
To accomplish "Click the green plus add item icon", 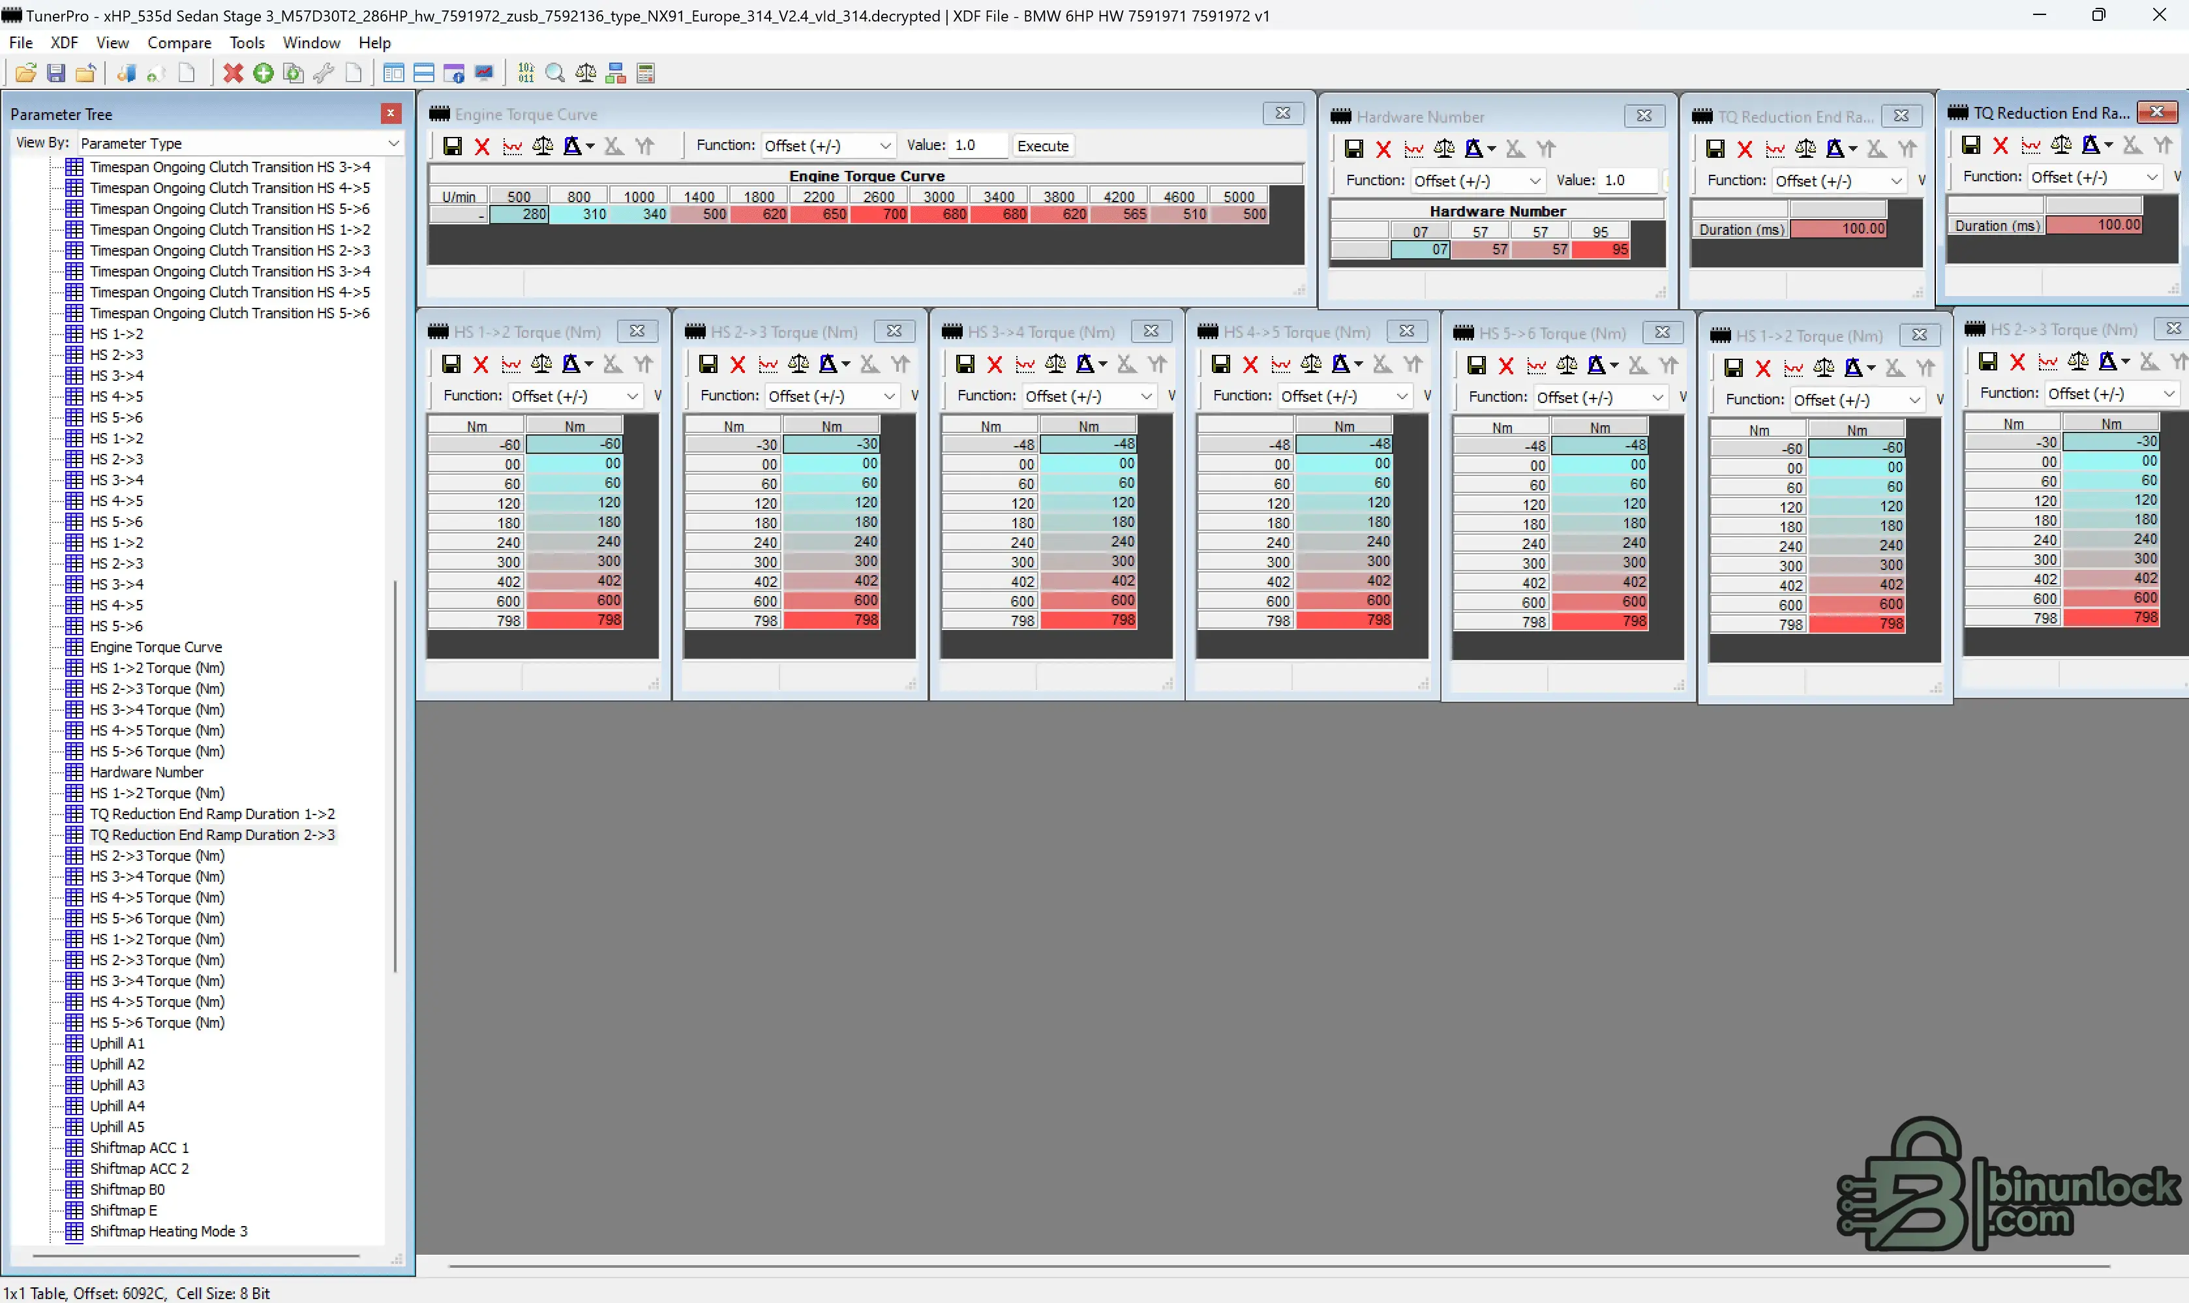I will coord(263,73).
